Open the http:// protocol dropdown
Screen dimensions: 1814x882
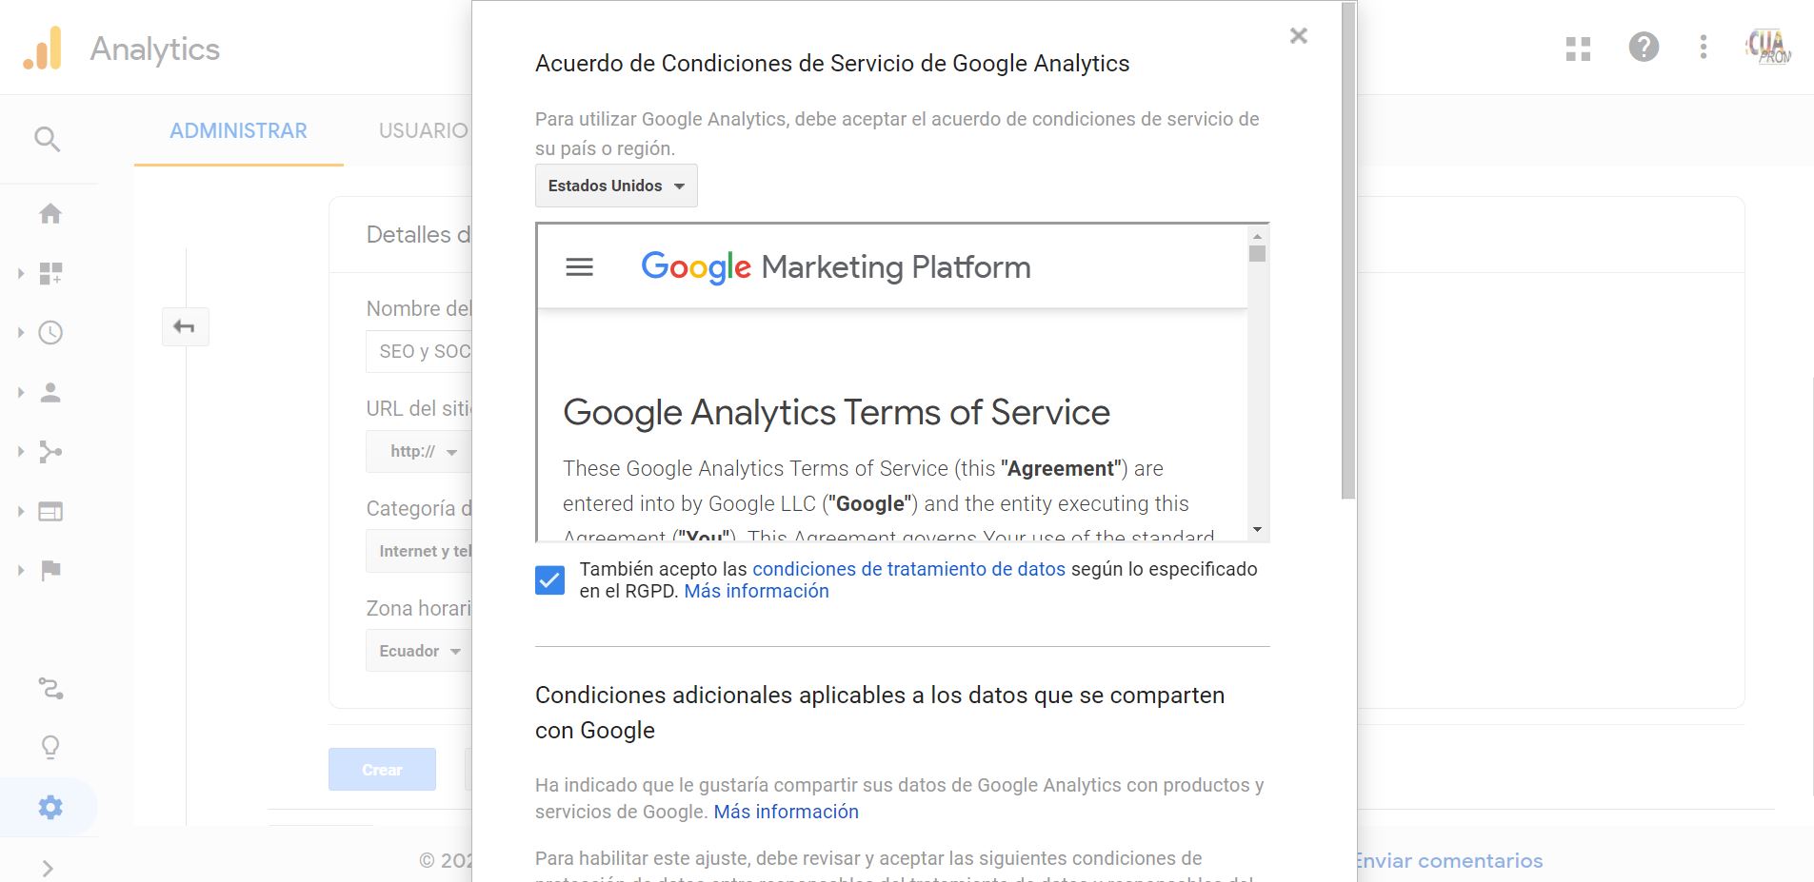point(423,452)
